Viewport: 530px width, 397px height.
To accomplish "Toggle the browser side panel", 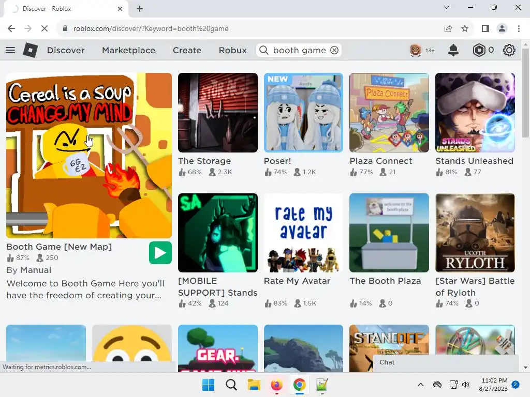I will point(485,29).
